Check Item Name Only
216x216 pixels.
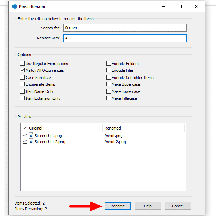pyautogui.click(x=22, y=91)
